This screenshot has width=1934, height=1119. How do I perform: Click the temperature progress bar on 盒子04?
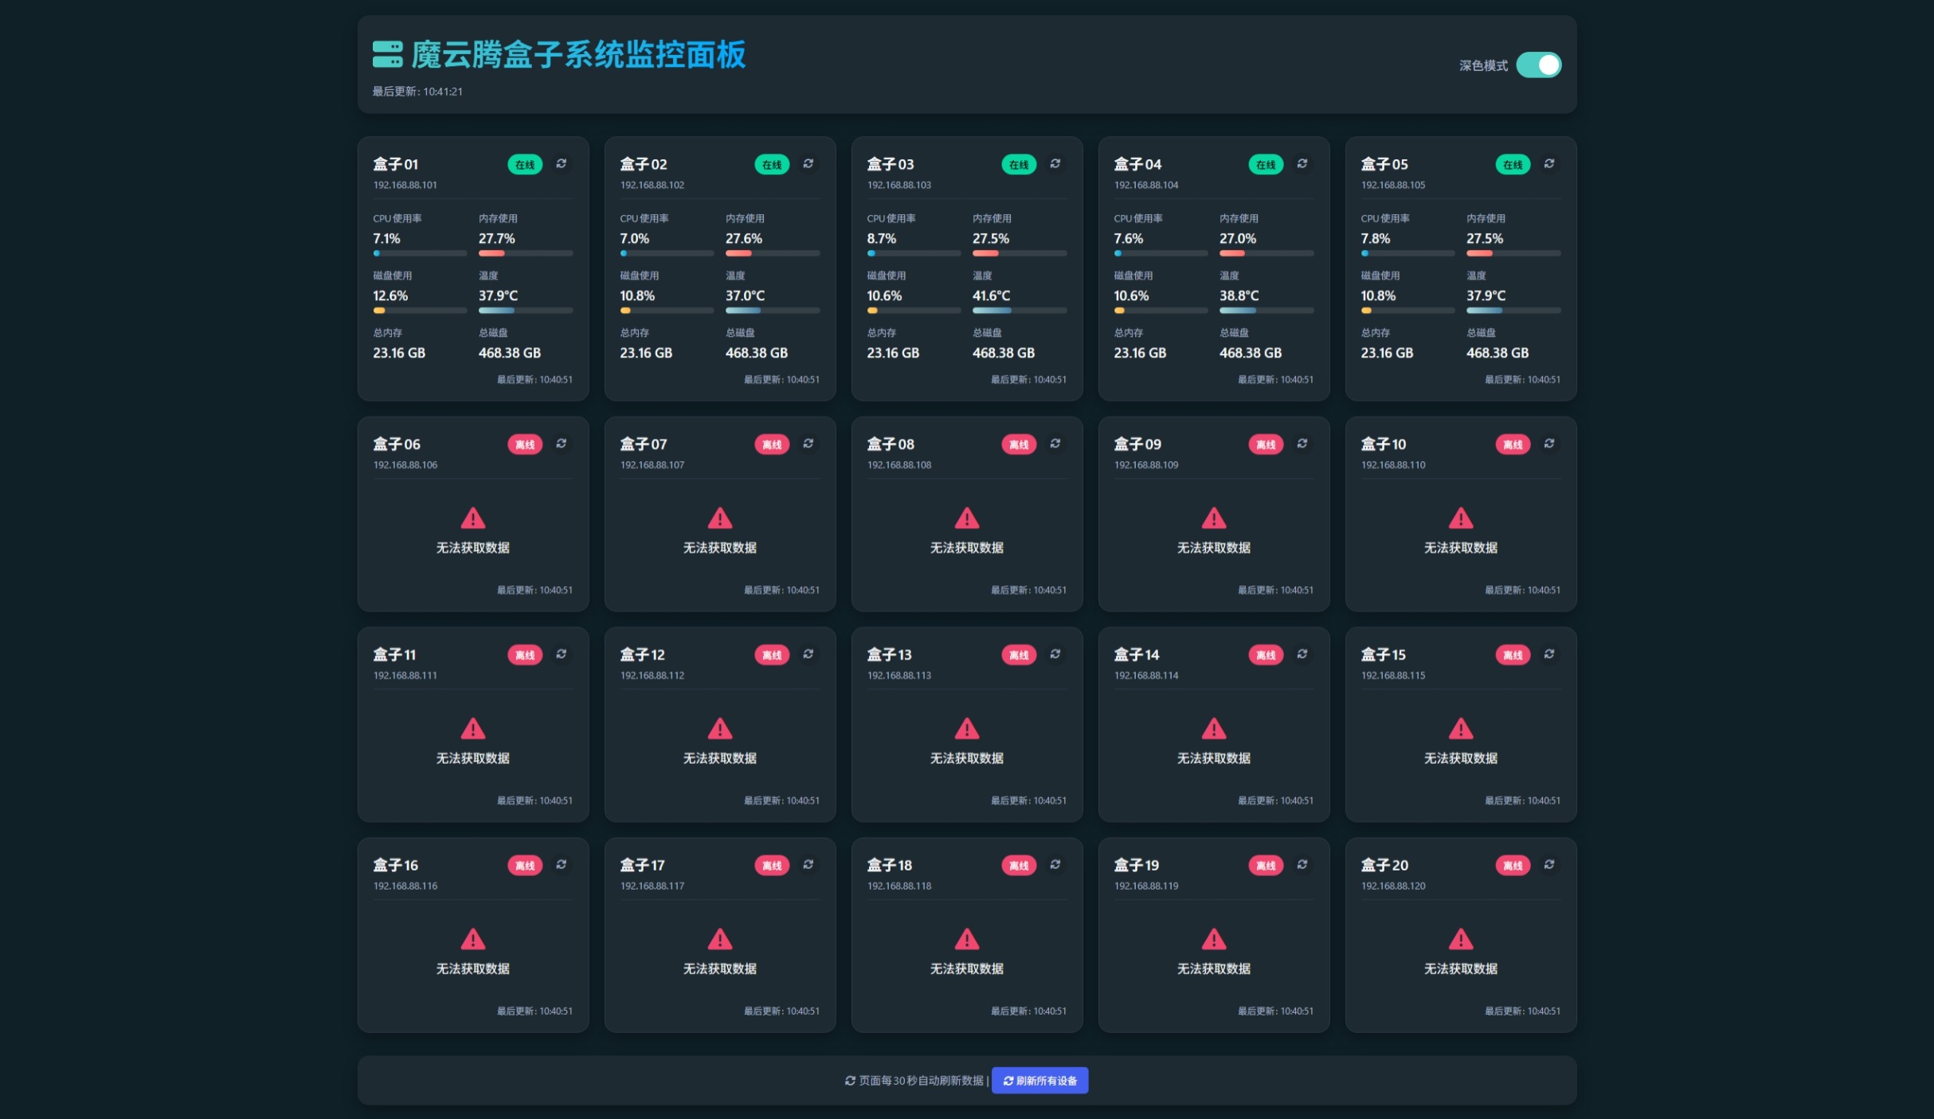[1266, 310]
